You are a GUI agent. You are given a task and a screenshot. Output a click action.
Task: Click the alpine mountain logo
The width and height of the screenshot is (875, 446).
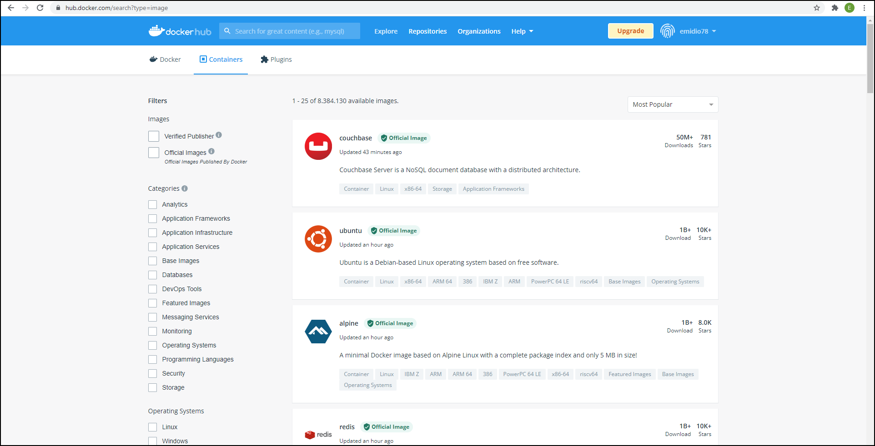(x=318, y=332)
